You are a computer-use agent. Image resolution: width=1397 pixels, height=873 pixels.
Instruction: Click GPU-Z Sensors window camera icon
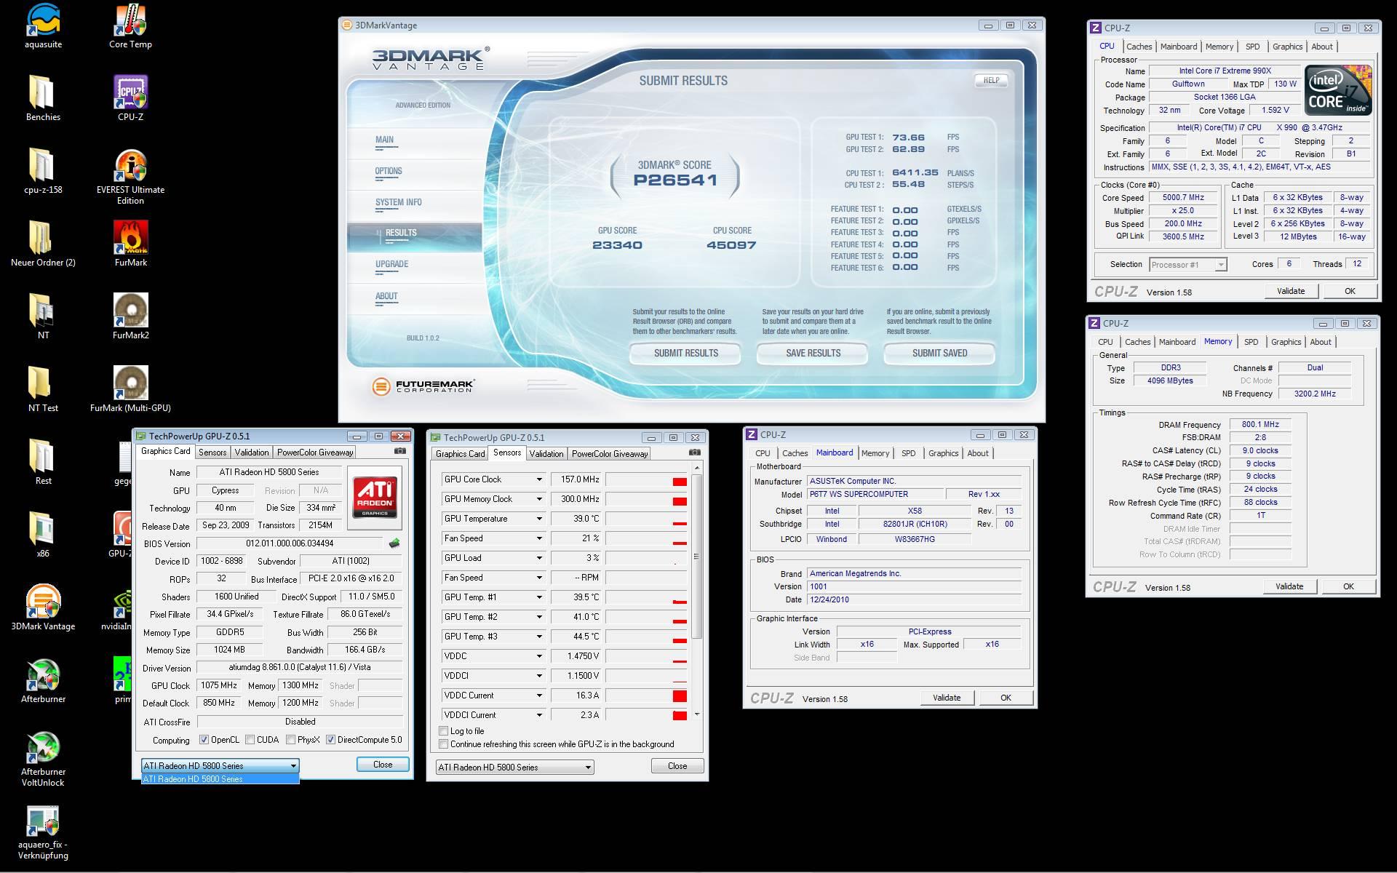(694, 453)
